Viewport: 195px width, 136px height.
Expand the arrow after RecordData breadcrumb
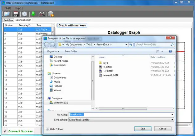[x=111, y=45]
